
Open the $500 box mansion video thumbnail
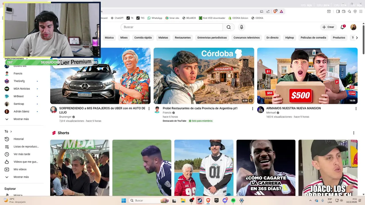point(307,76)
